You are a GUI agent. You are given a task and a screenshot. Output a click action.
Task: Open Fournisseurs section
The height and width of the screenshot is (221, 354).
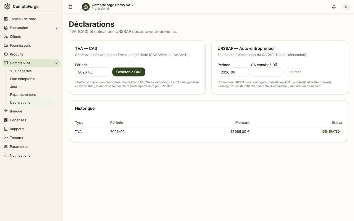31,45
